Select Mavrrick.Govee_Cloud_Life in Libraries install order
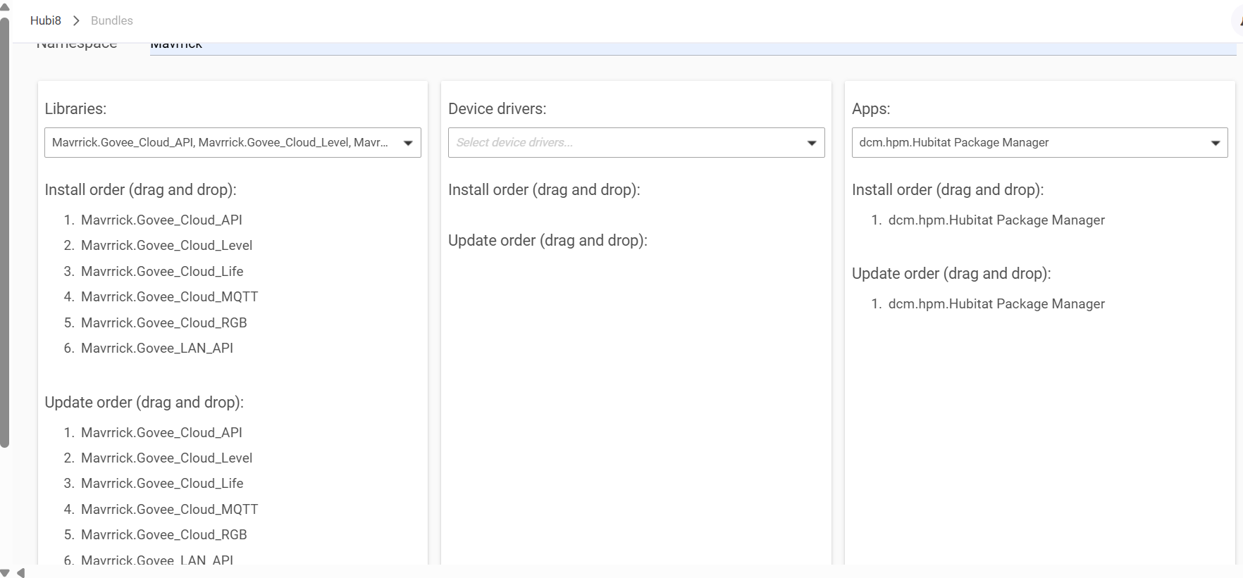 tap(162, 272)
